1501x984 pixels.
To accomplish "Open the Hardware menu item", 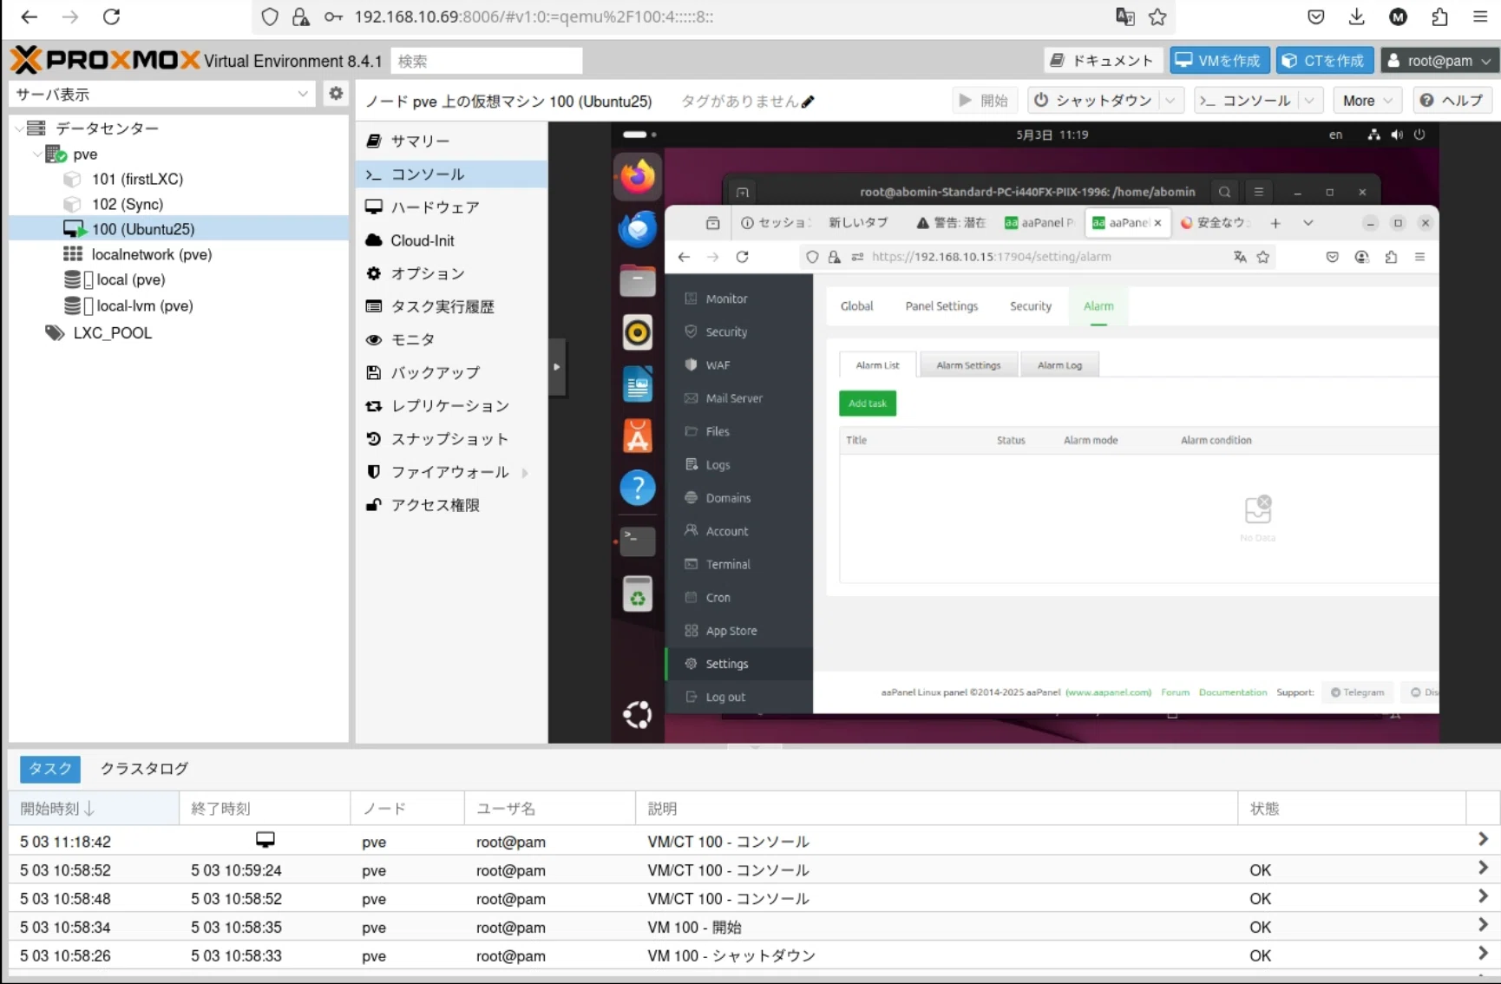I will click(x=451, y=207).
